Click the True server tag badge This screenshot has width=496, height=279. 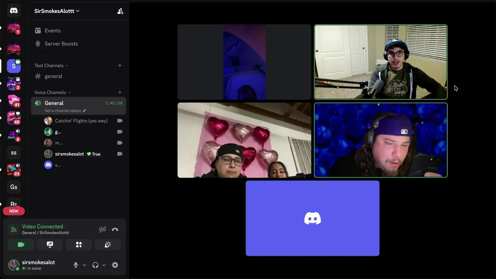tap(93, 154)
